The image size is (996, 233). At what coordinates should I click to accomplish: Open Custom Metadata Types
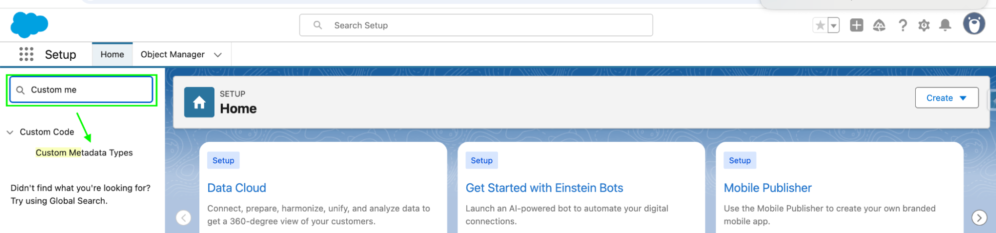[84, 153]
